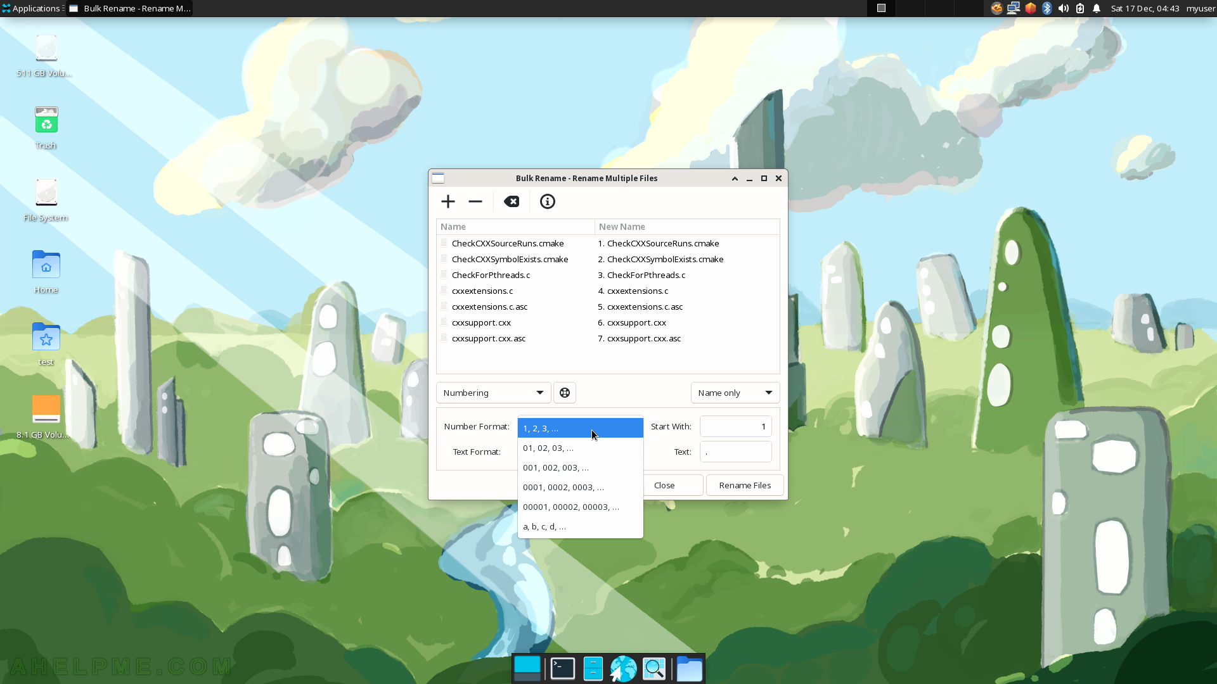The width and height of the screenshot is (1217, 684).
Task: Click the power manager battery tray icon
Action: pos(1080,8)
